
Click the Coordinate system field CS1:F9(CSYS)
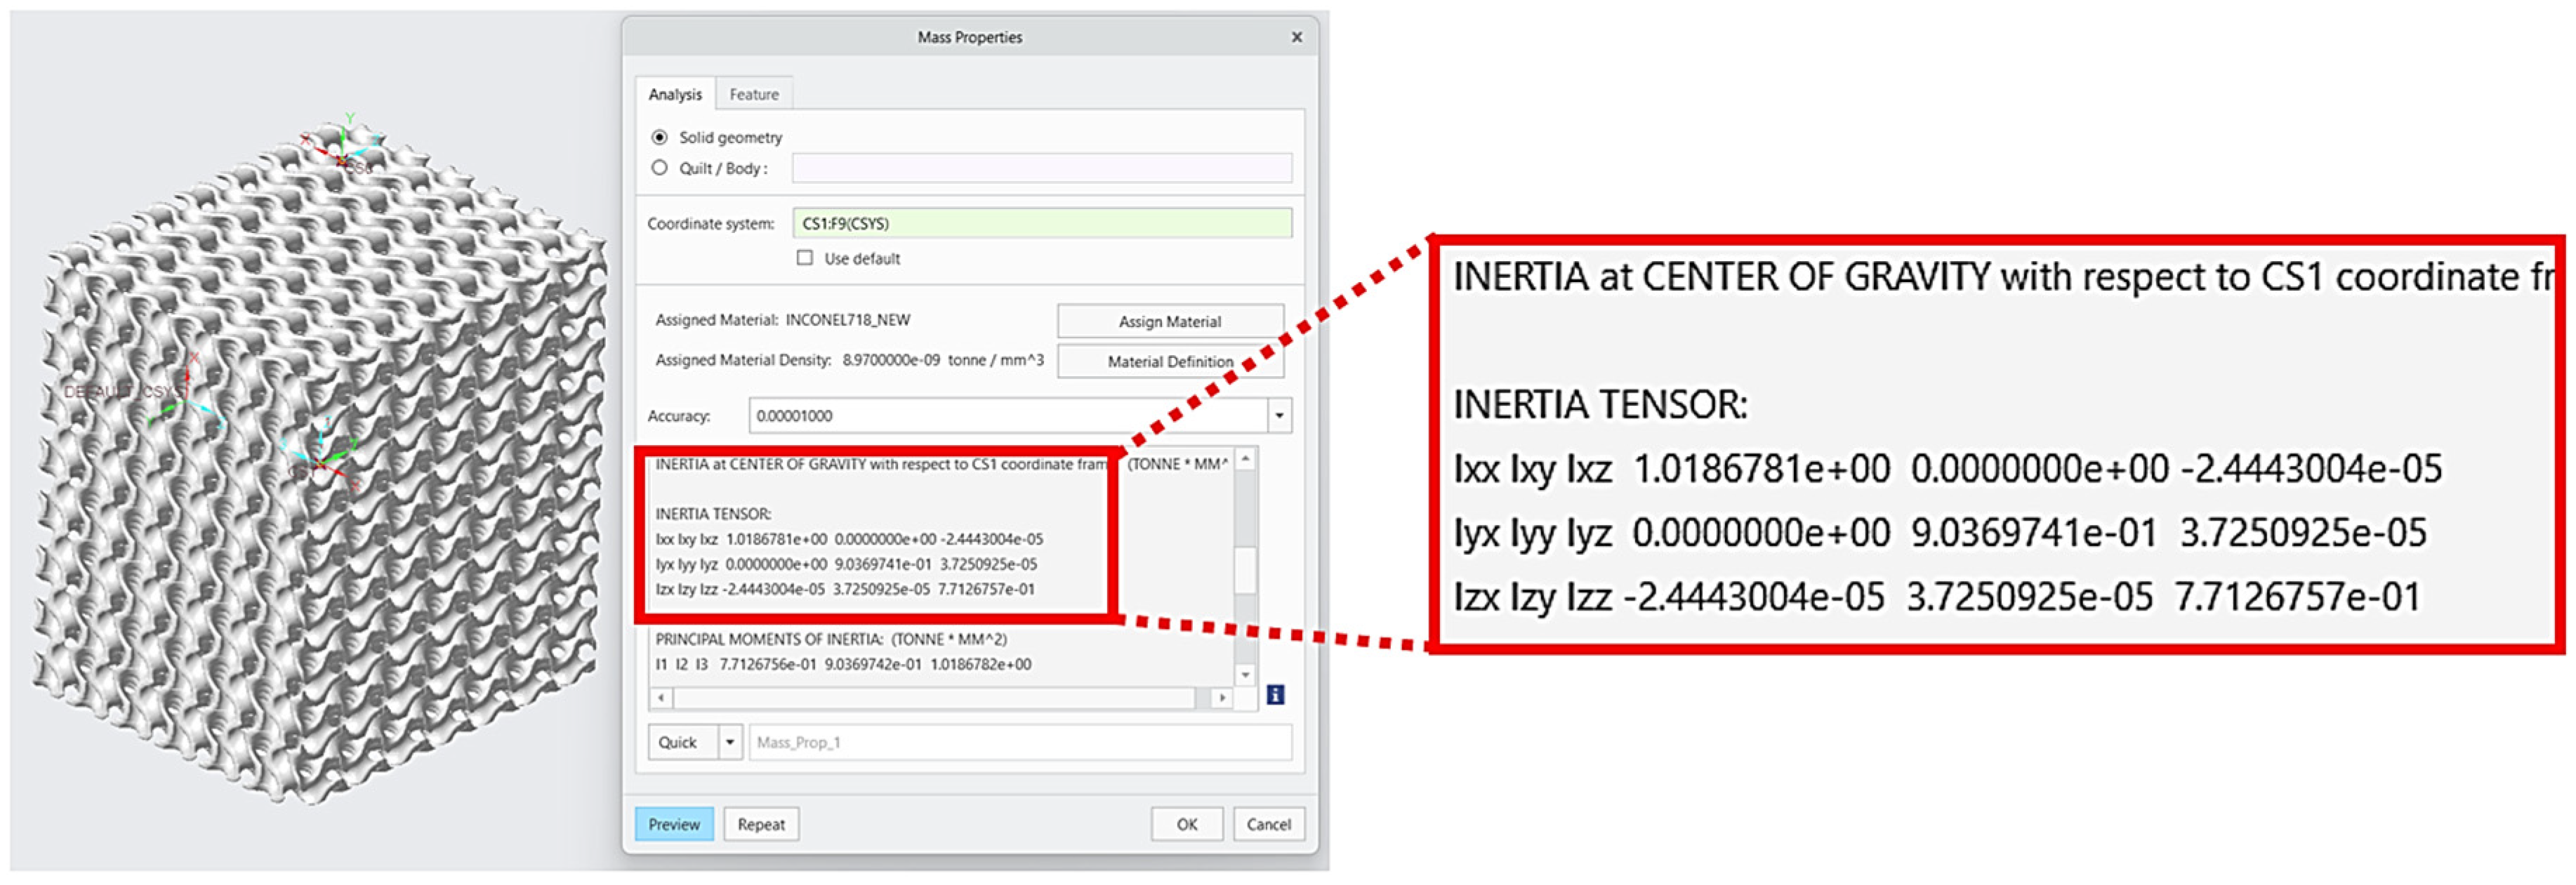pyautogui.click(x=1041, y=223)
